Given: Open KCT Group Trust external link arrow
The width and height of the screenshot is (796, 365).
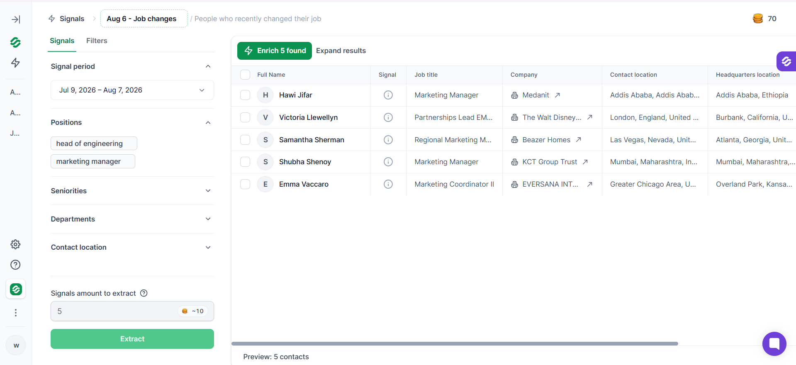Looking at the screenshot, I should tap(585, 162).
